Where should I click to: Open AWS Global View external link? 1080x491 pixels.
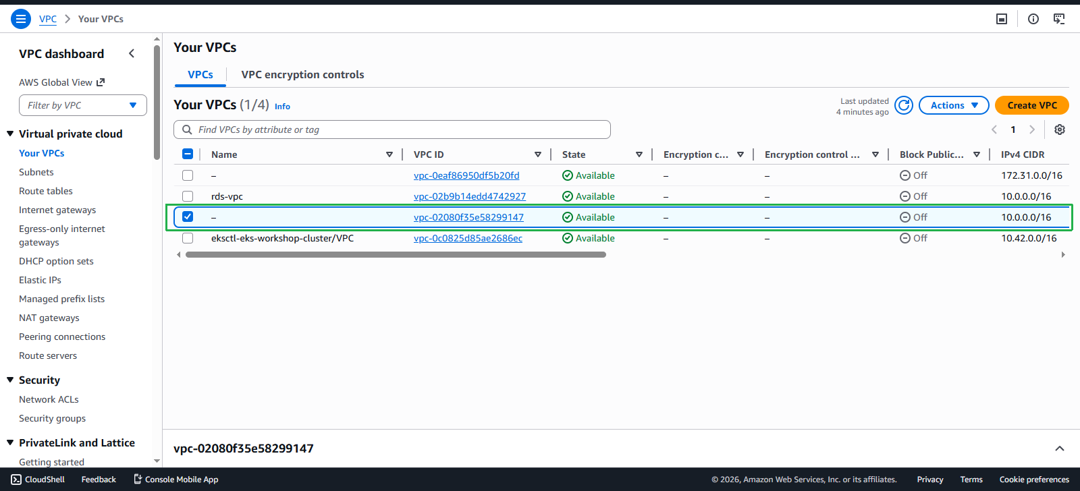tap(61, 82)
